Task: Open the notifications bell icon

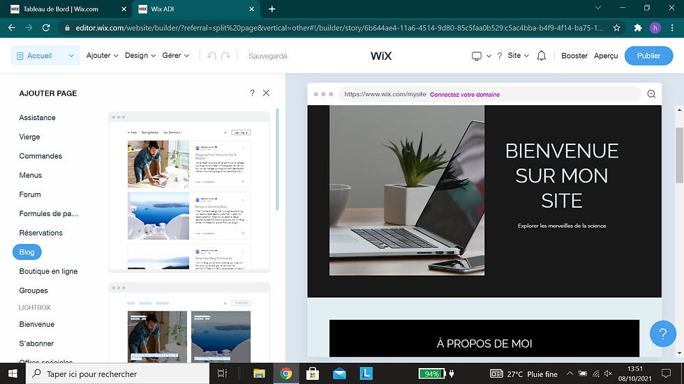Action: [542, 56]
